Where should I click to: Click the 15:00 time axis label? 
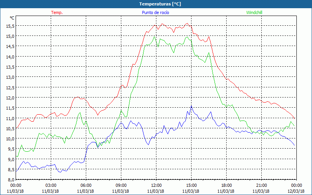(x=191, y=186)
